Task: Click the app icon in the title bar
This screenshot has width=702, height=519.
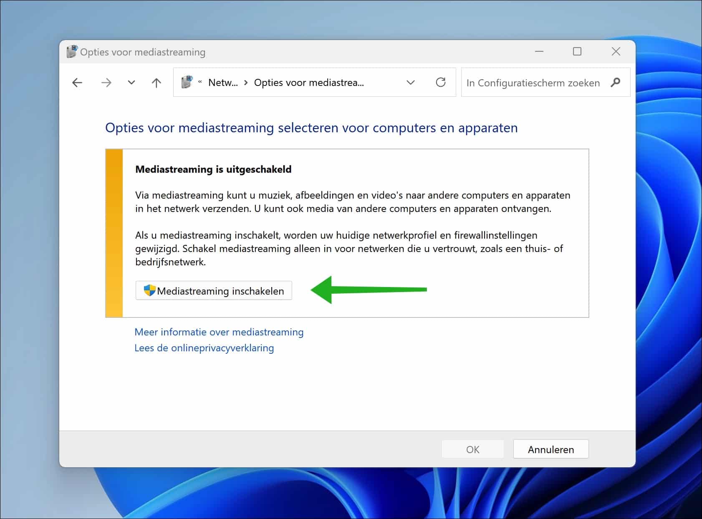Action: 71,51
